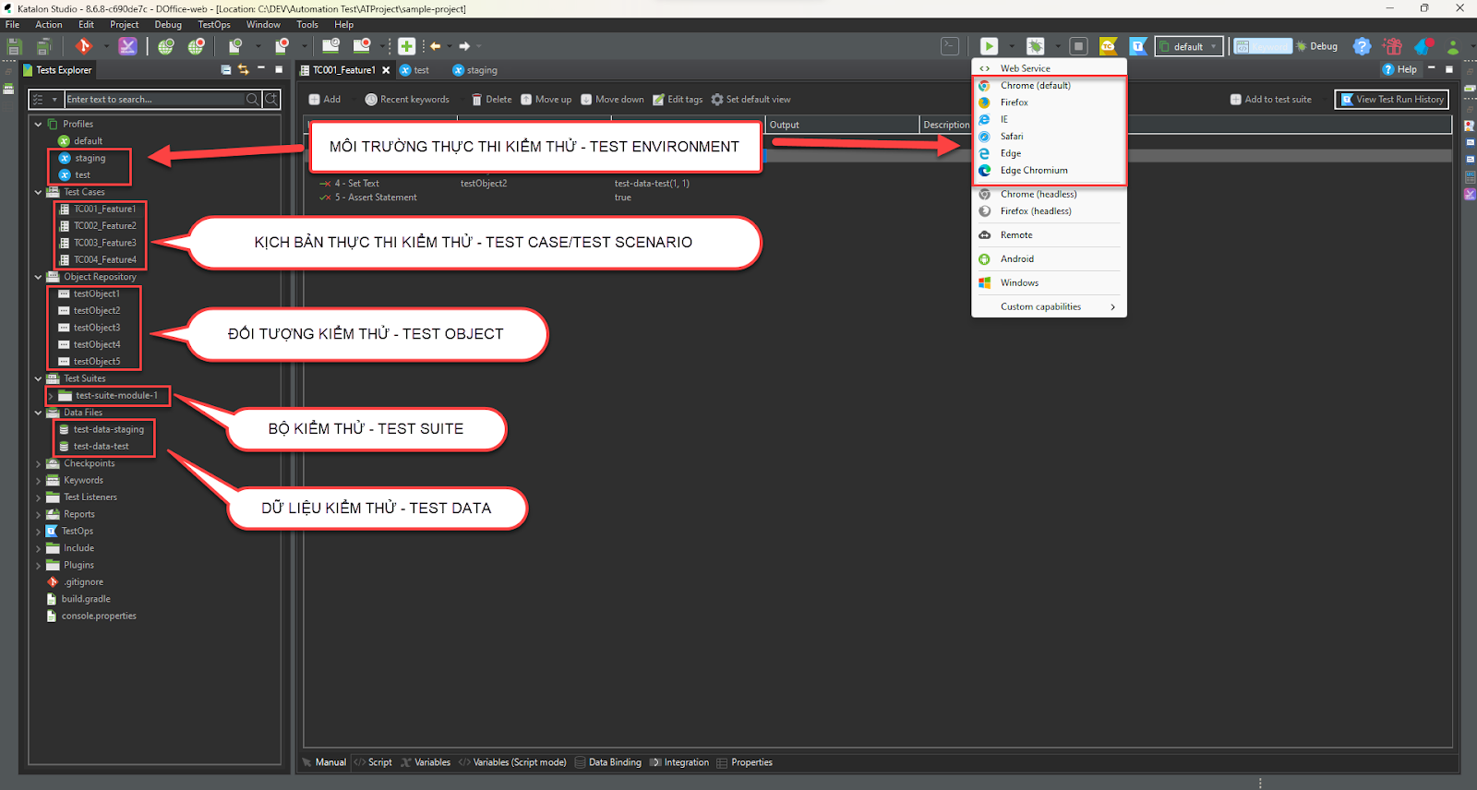Click the Record Web globe icon
Screen dimensions: 1477x790
pos(197,46)
